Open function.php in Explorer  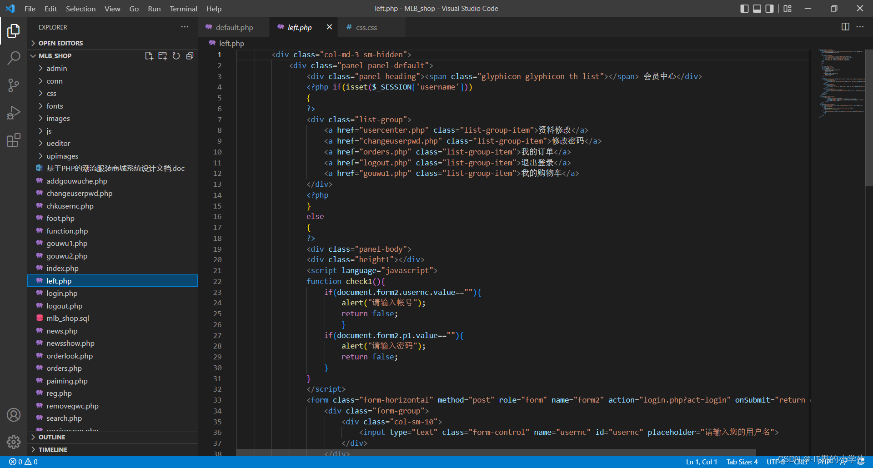pyautogui.click(x=113, y=231)
